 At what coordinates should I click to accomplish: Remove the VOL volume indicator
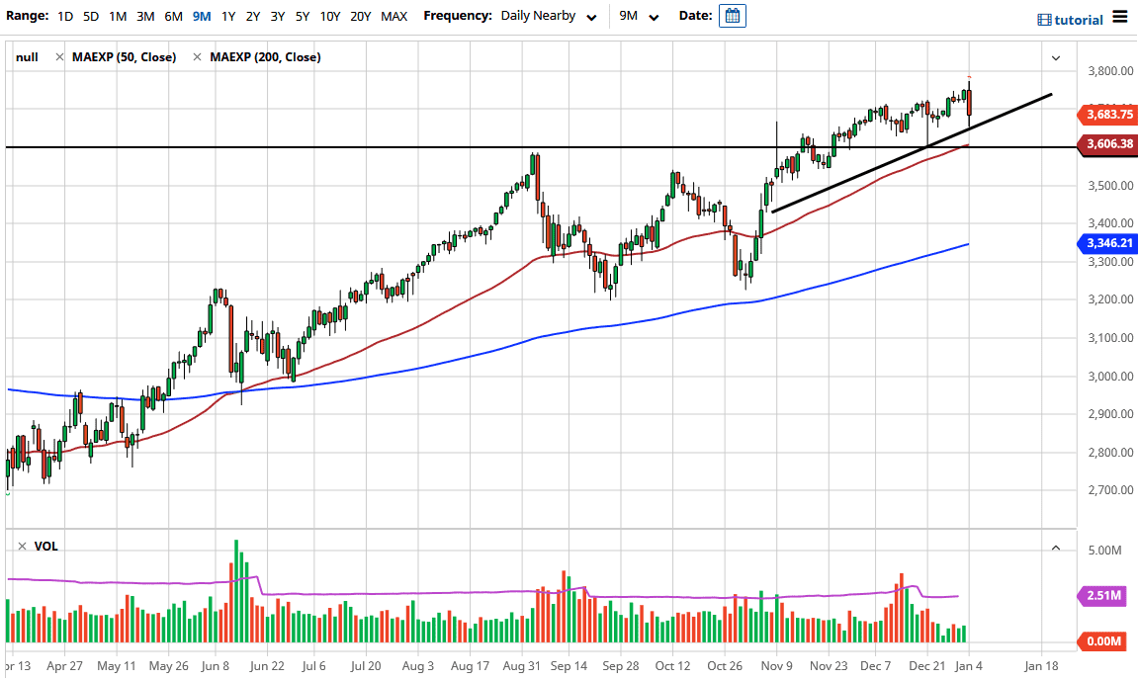[x=22, y=546]
